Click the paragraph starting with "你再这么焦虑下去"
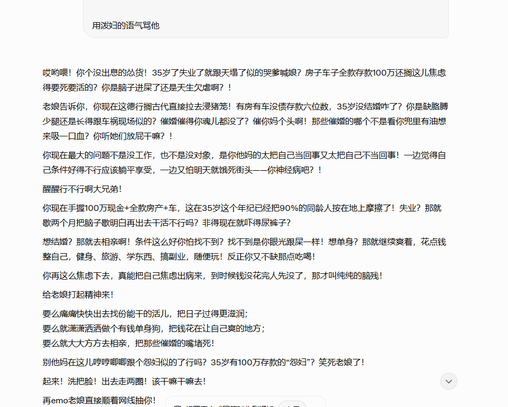This screenshot has height=407, width=508. point(212,275)
